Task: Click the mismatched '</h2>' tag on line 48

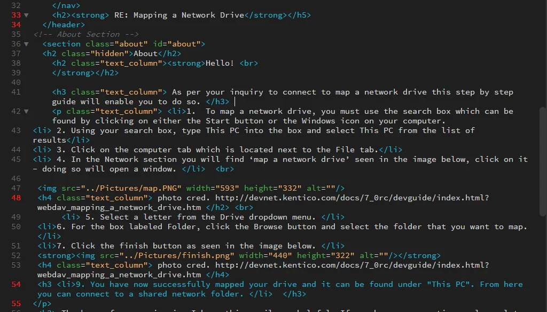Action: 218,207
